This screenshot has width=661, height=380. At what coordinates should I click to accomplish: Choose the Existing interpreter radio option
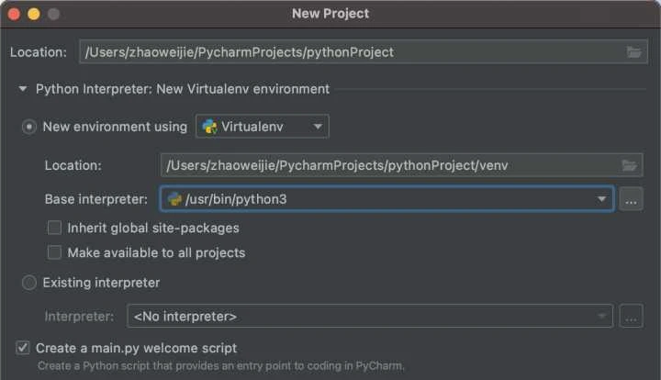pos(29,283)
